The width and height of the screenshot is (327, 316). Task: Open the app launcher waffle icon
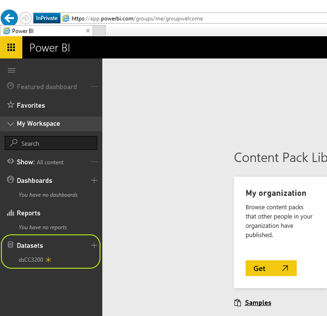11,47
